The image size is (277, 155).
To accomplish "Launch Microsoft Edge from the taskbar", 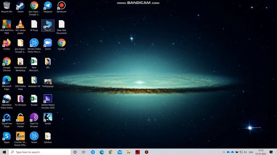I will [102, 152].
